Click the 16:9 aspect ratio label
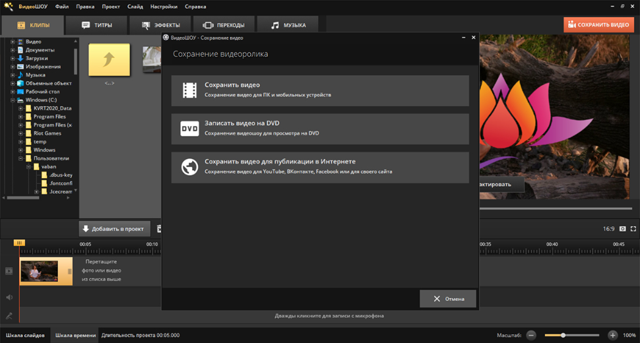The image size is (640, 343). pyautogui.click(x=608, y=229)
